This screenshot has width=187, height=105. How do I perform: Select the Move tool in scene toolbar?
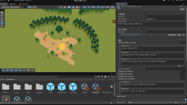pos(2,15)
